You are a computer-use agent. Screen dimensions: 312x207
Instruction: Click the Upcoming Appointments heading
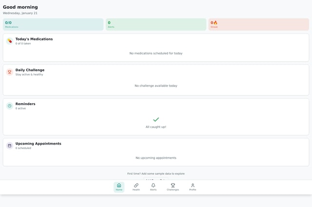pos(38,144)
